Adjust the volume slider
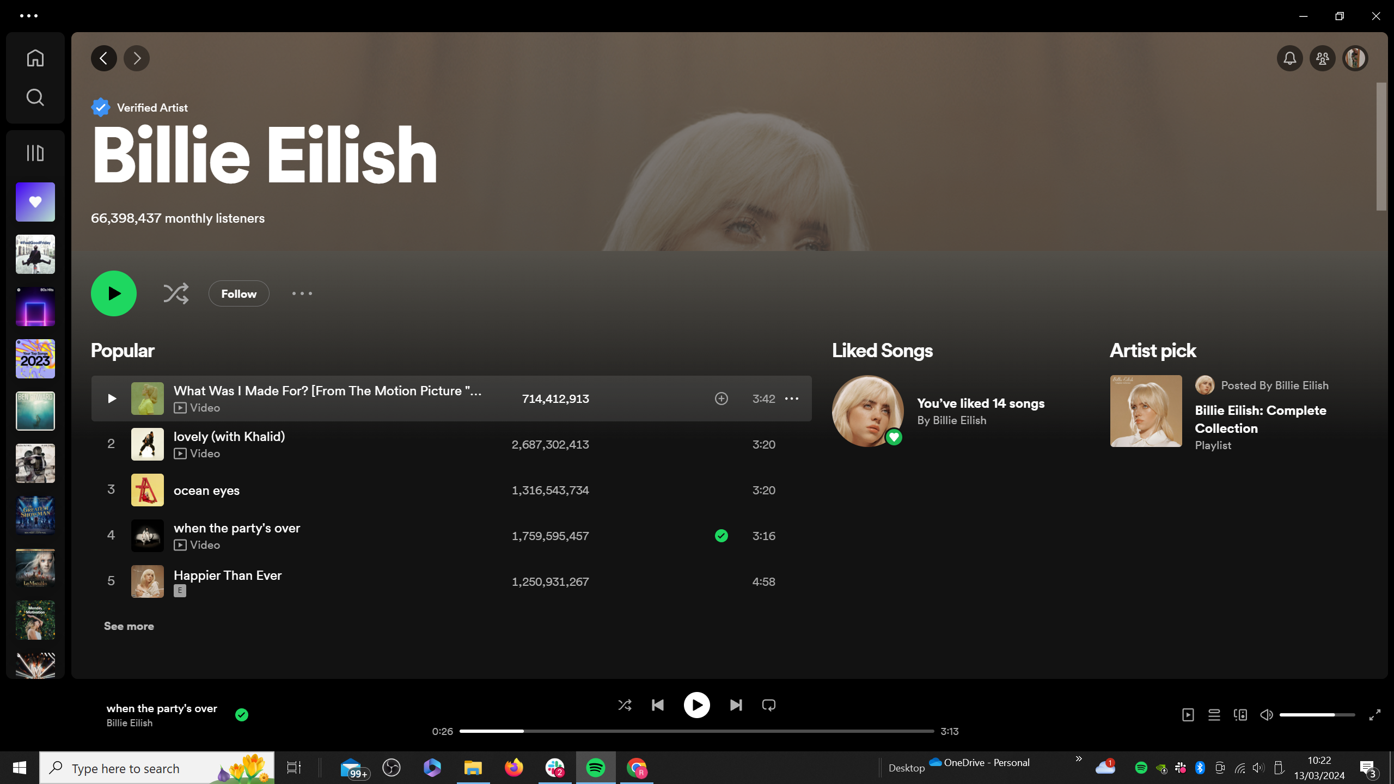 (x=1317, y=715)
